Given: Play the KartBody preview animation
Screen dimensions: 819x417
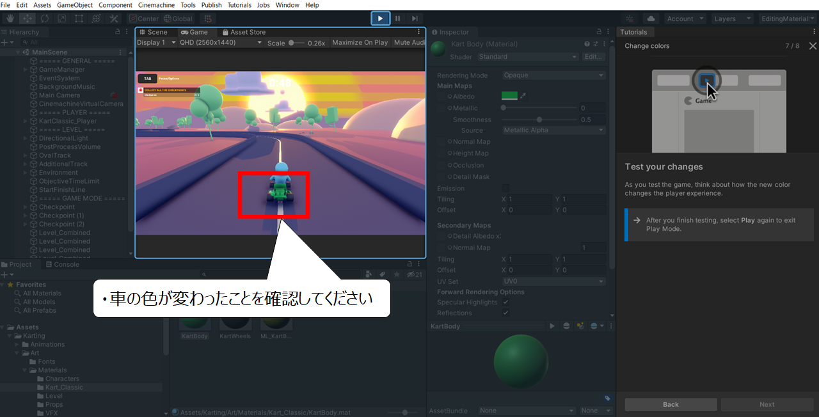Looking at the screenshot, I should [552, 326].
